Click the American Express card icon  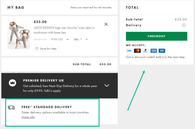(x=153, y=51)
